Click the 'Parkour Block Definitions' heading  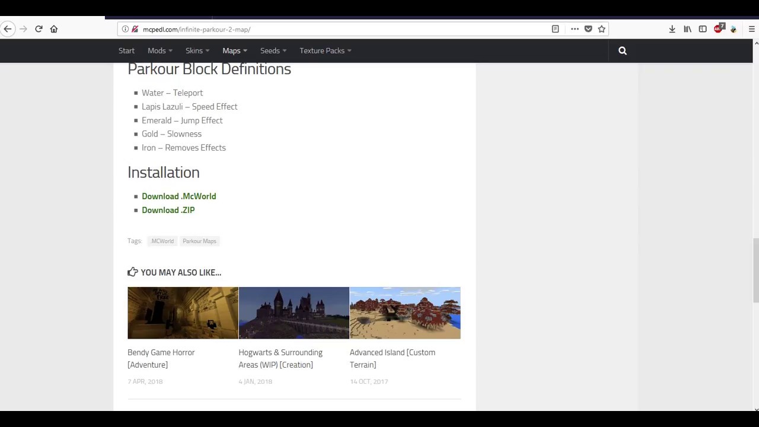pos(209,69)
